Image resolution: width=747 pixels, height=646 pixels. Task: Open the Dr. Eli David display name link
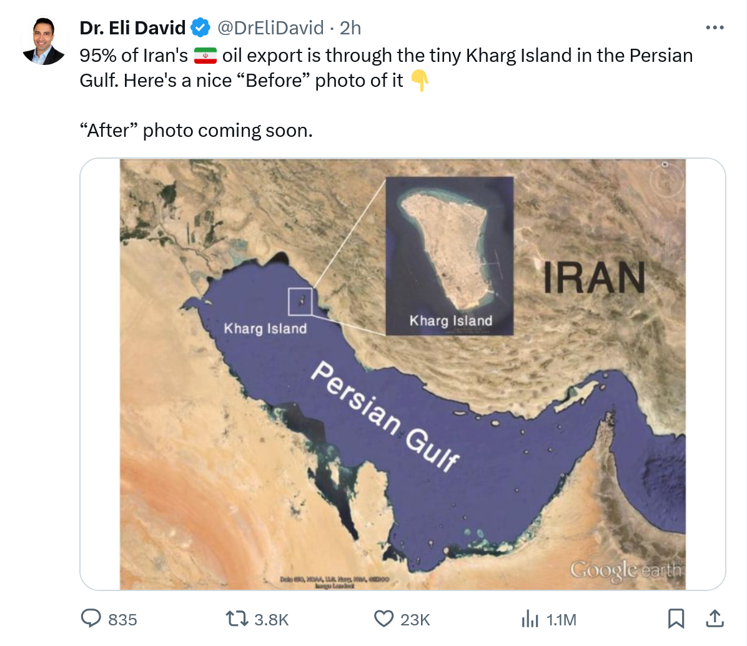132,27
